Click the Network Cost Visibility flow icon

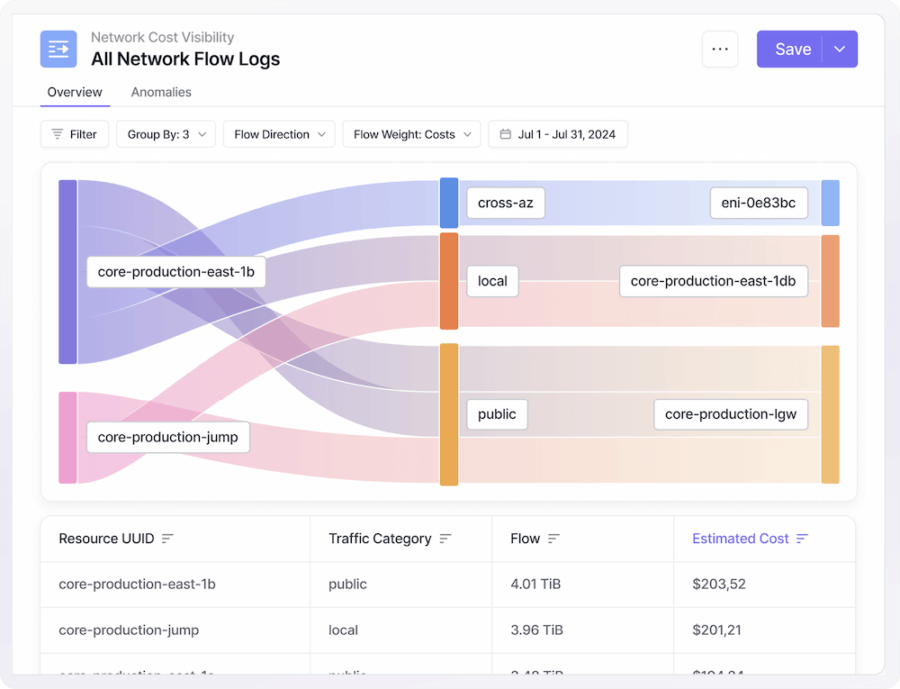[58, 50]
